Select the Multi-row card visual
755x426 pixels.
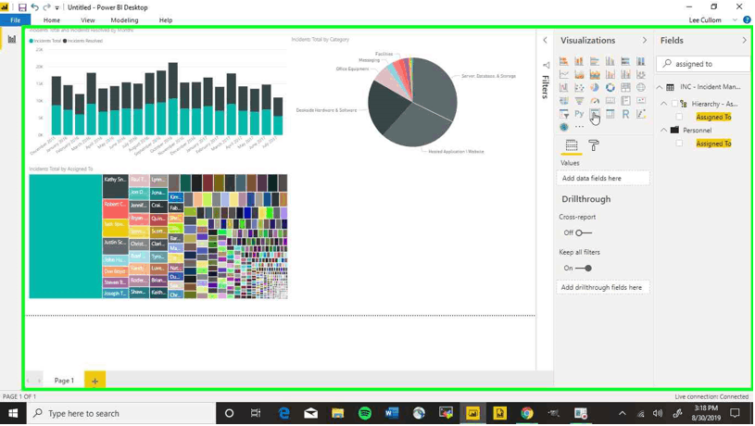625,101
